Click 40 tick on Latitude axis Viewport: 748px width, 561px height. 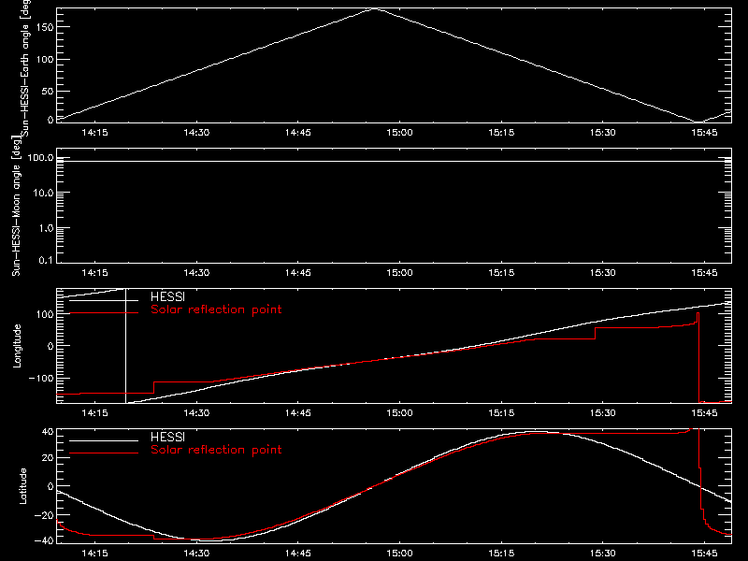click(48, 432)
